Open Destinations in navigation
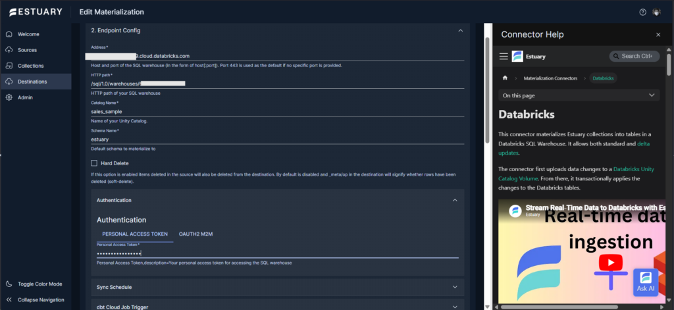Image resolution: width=674 pixels, height=310 pixels. click(32, 82)
